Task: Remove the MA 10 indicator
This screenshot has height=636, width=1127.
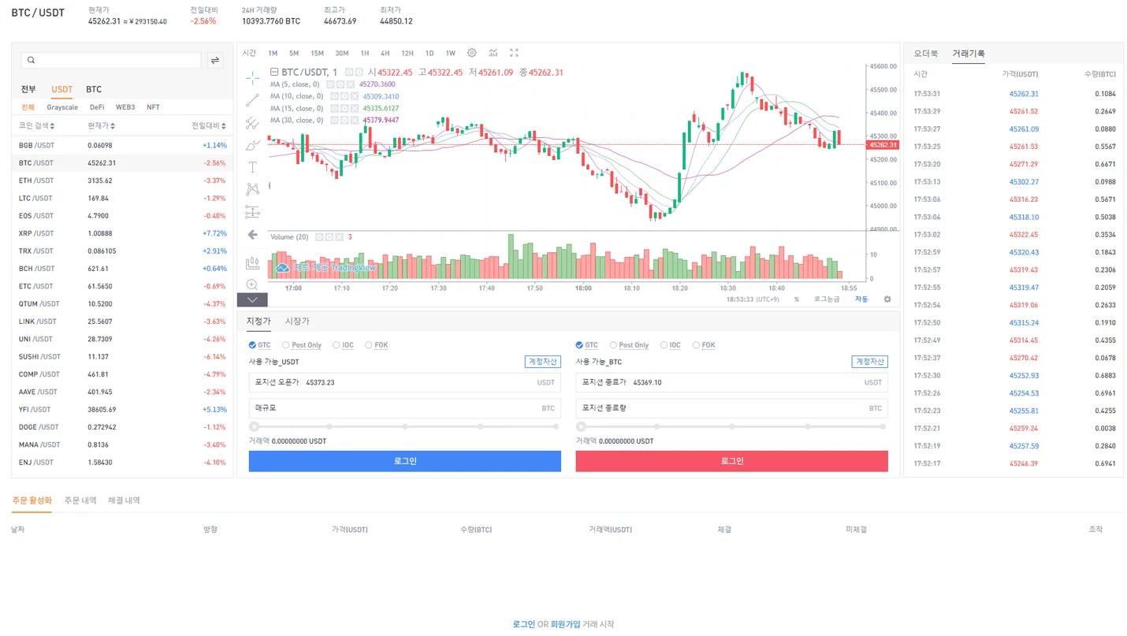Action: point(355,96)
